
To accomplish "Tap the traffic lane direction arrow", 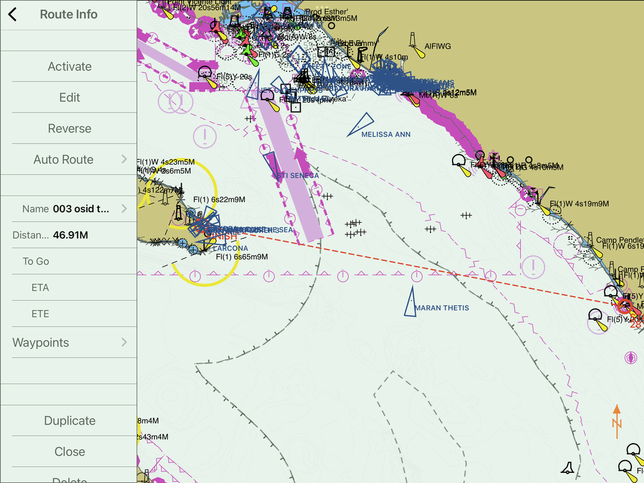I will coord(302,162).
